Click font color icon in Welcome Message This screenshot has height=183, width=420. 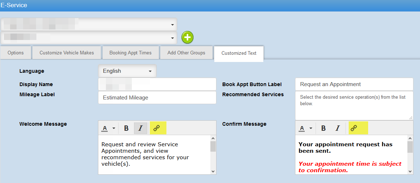coord(105,128)
